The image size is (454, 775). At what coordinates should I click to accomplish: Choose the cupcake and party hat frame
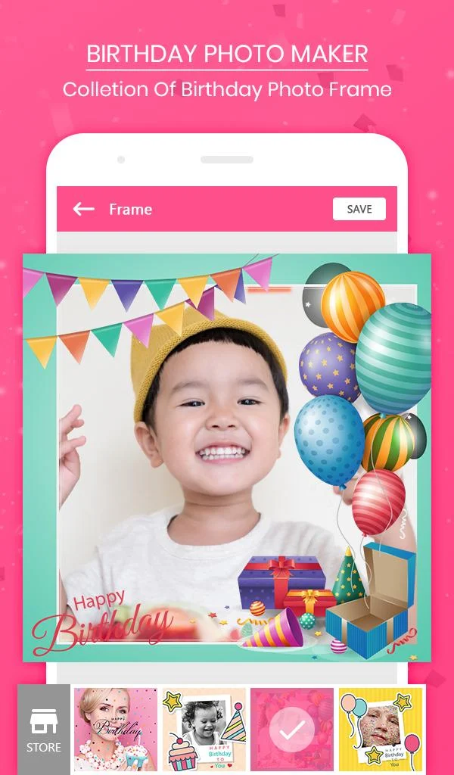click(x=204, y=730)
